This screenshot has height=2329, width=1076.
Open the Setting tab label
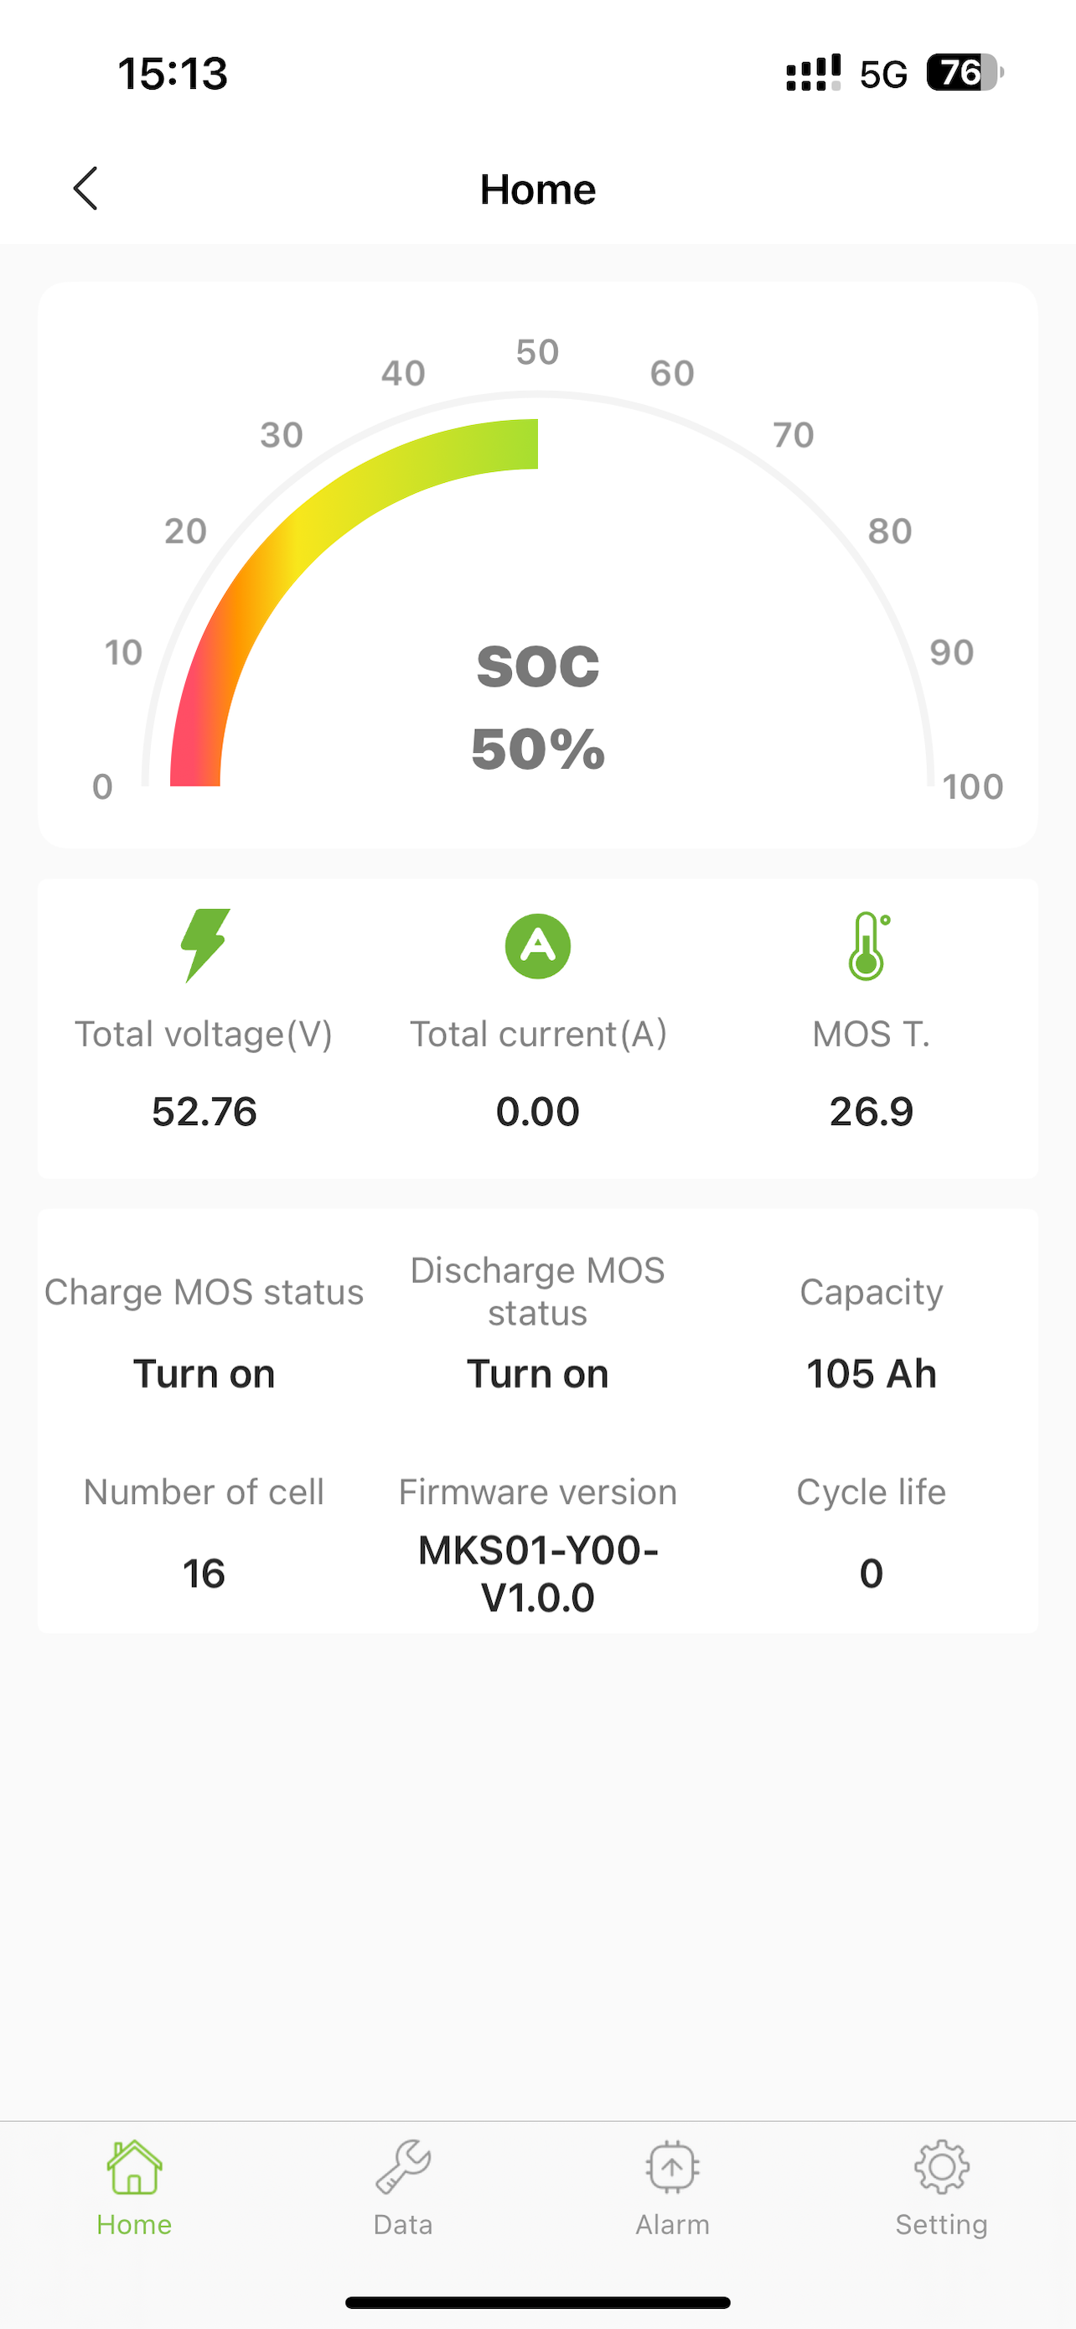point(941,2224)
